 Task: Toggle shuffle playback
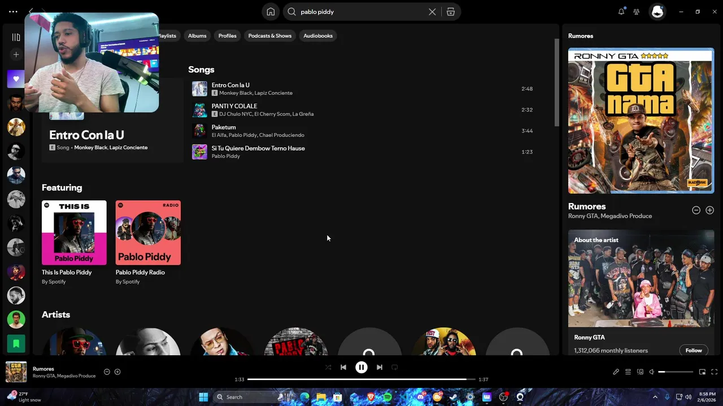click(x=328, y=367)
